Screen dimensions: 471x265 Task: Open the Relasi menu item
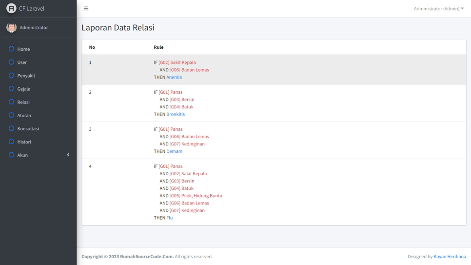(x=39, y=102)
